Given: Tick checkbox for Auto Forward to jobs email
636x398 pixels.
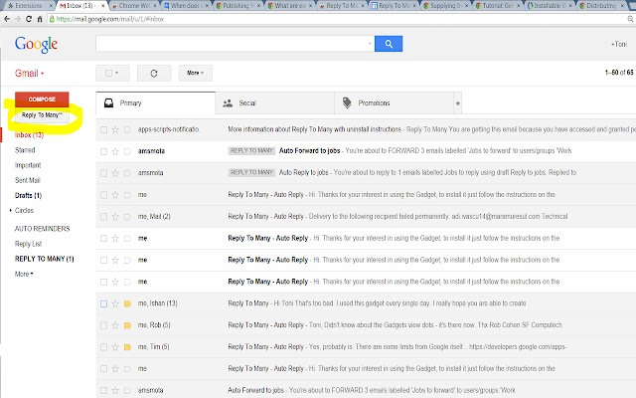Looking at the screenshot, I should (x=103, y=151).
